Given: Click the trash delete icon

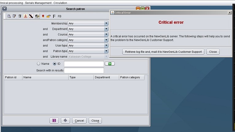Looking at the screenshot, I should pyautogui.click(x=20, y=16).
